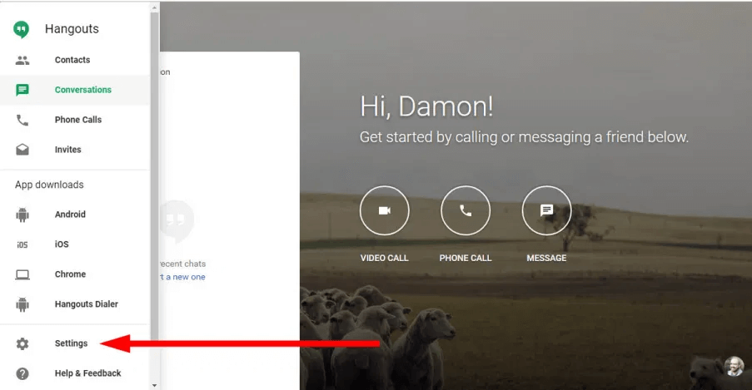Click the Hangouts logo icon
Viewport: 752px width, 390px height.
click(21, 29)
